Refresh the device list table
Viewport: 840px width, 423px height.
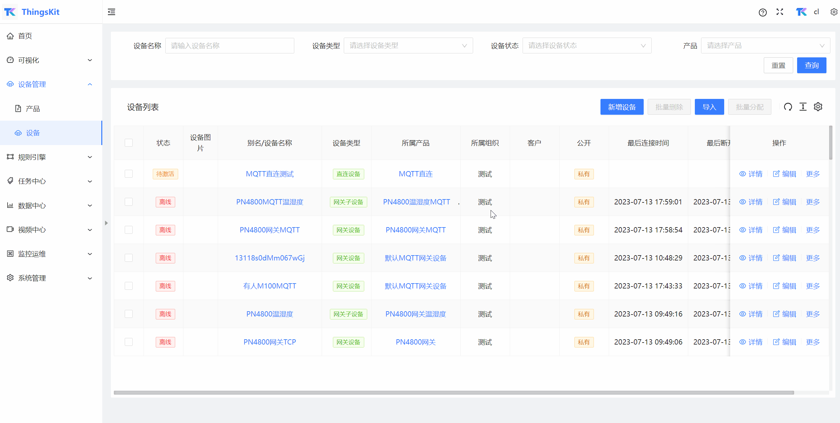tap(788, 107)
